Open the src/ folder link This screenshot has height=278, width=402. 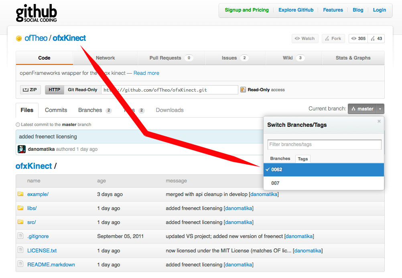tap(32, 222)
